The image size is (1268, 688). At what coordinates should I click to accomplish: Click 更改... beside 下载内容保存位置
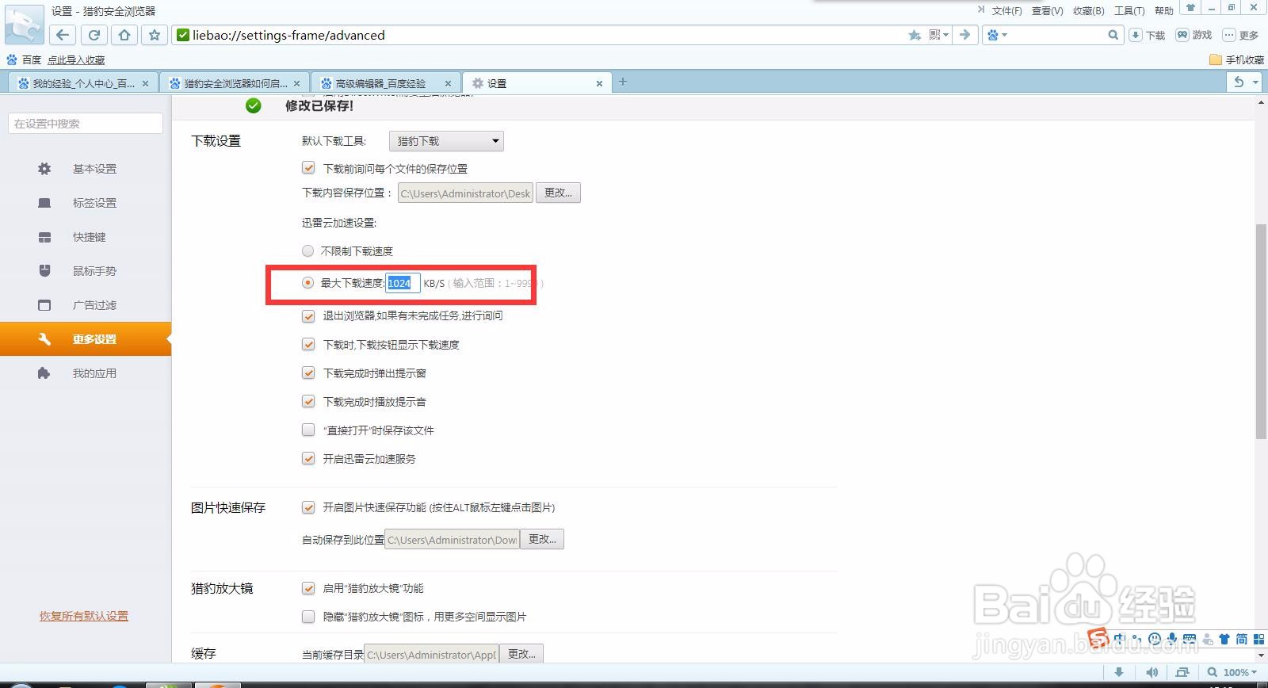(x=558, y=193)
